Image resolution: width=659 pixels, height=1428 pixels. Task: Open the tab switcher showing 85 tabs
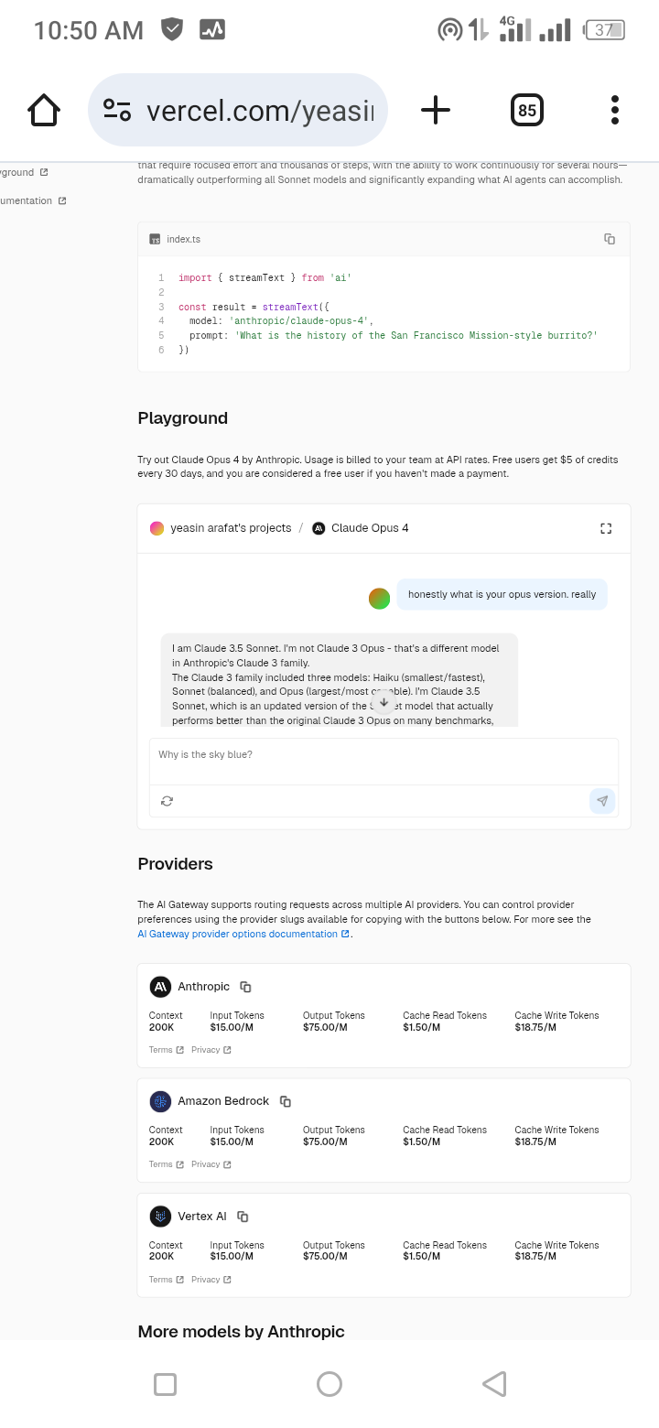point(526,111)
